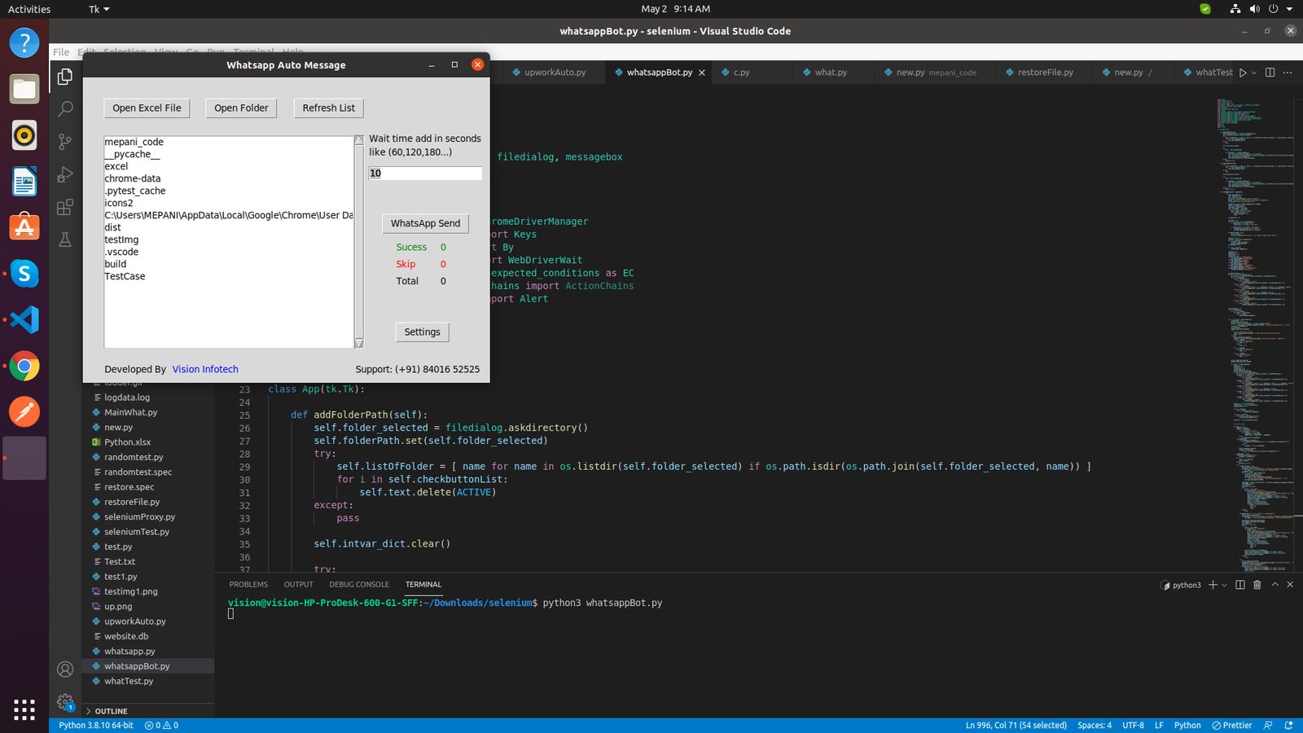
Task: Open the system menu arrow in top bar
Action: [x=1289, y=9]
